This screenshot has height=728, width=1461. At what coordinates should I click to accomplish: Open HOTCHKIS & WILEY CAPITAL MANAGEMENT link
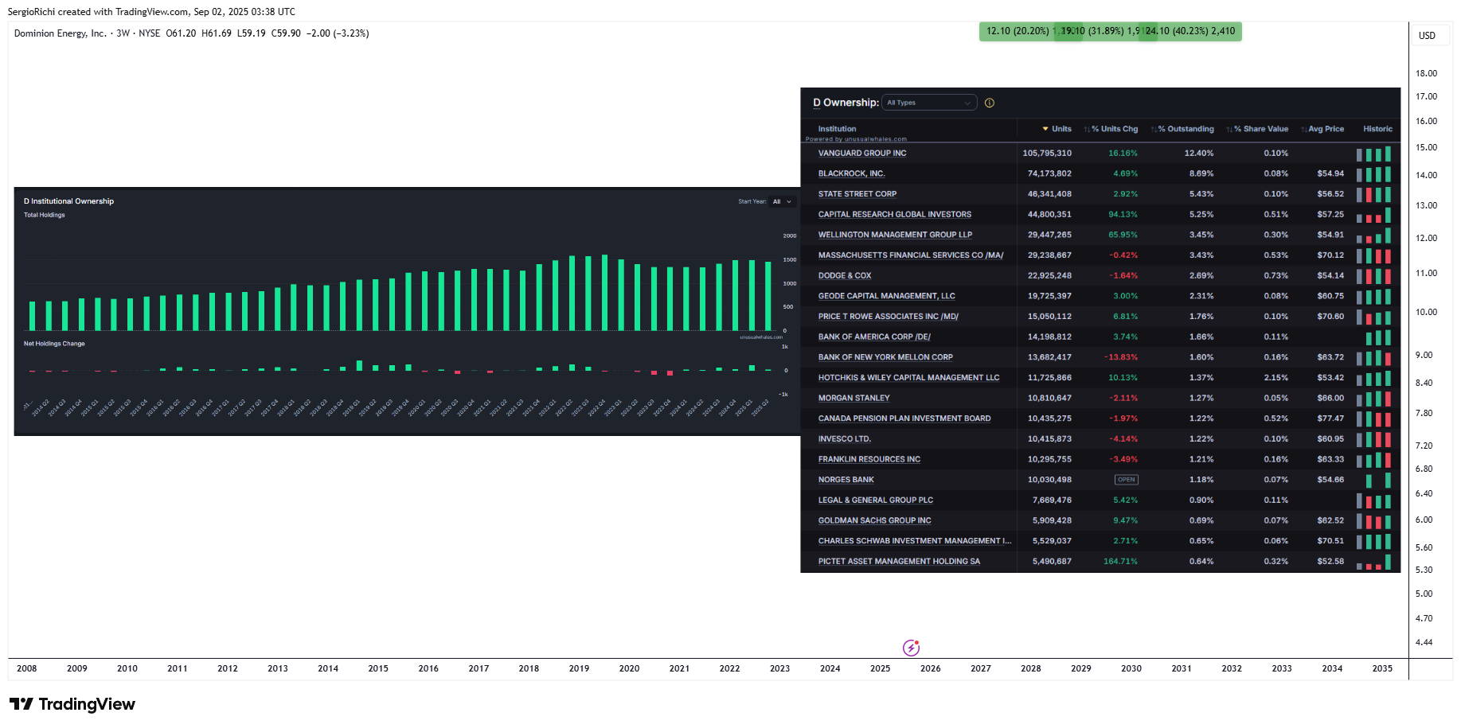[x=908, y=378]
